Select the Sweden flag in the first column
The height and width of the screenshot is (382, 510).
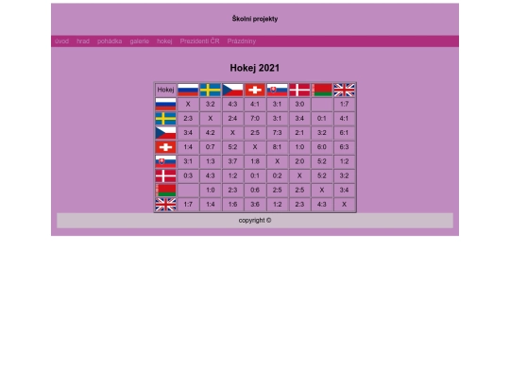click(165, 119)
